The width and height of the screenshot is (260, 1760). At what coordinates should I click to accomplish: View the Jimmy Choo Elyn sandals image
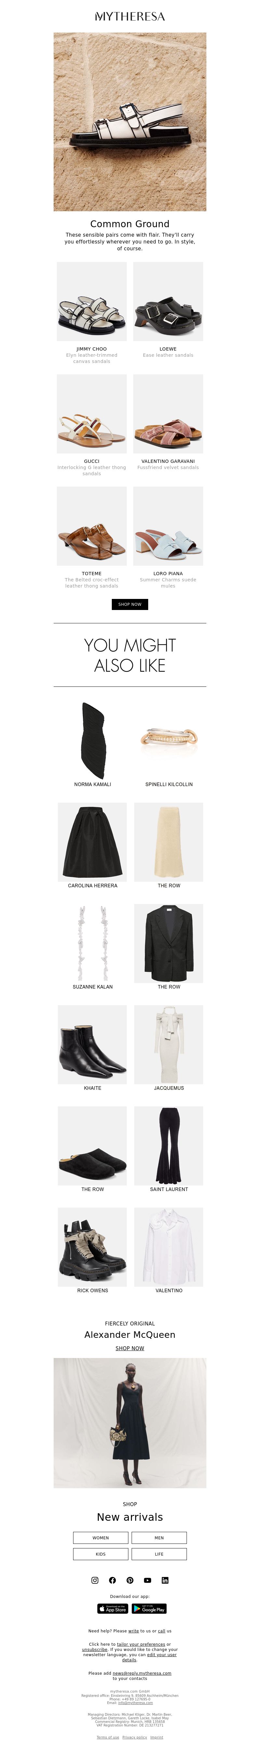click(91, 301)
